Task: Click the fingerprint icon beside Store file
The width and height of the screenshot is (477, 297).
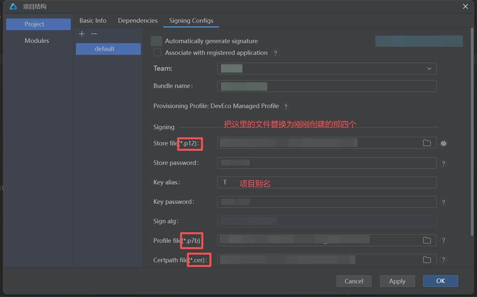Action: (x=443, y=143)
